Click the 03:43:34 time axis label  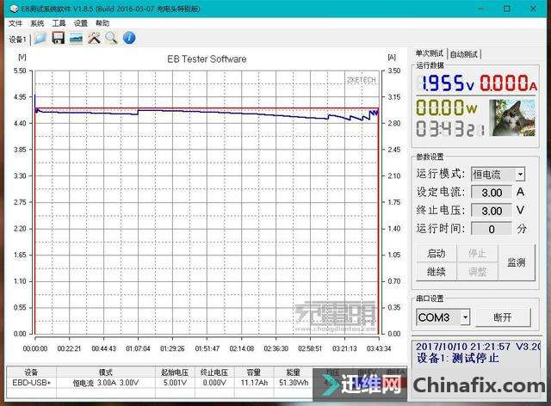379,348
